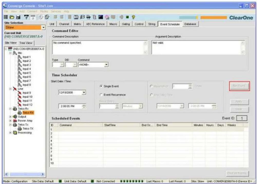Select the Event Recurrence radio button
The width and height of the screenshot is (257, 184).
coord(101,95)
